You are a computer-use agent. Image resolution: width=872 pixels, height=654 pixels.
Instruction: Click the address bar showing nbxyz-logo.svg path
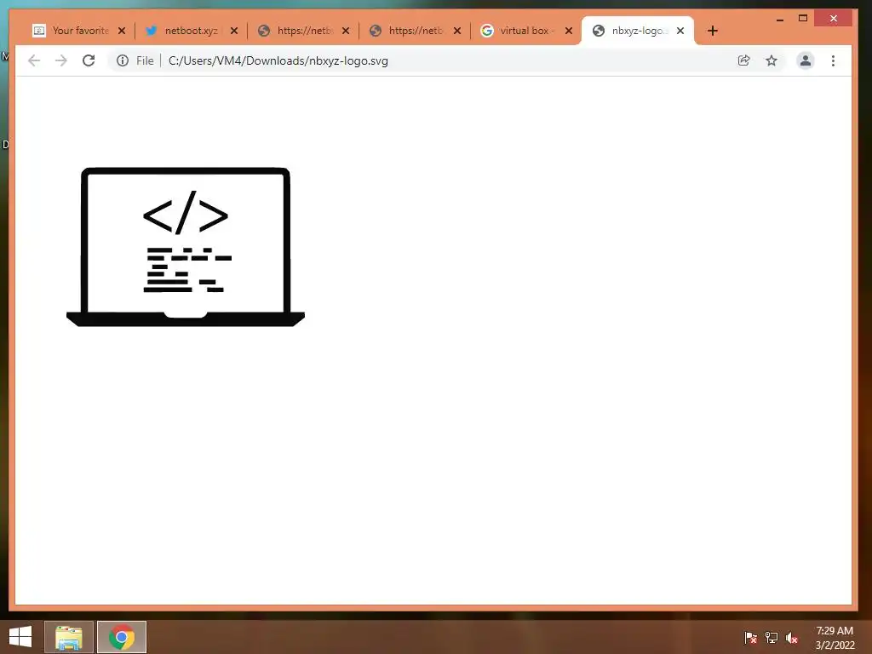click(x=445, y=60)
